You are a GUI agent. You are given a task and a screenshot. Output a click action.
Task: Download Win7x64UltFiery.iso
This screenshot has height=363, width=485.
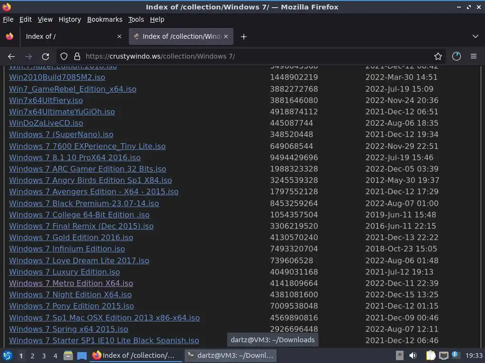46,101
